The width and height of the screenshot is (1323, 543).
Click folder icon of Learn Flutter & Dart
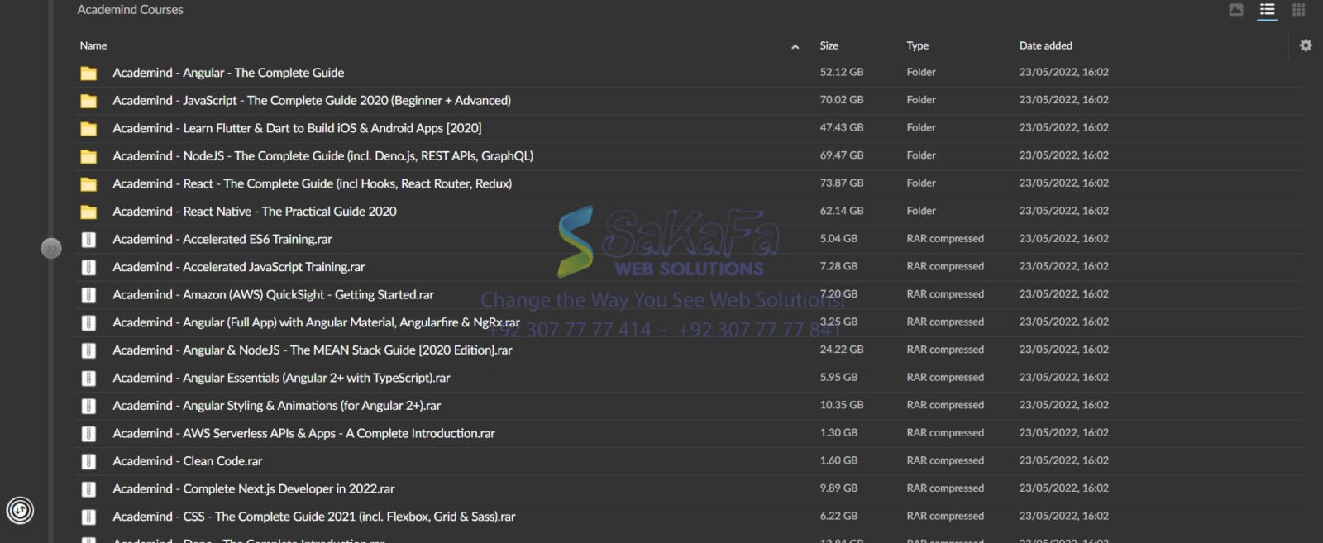click(88, 129)
